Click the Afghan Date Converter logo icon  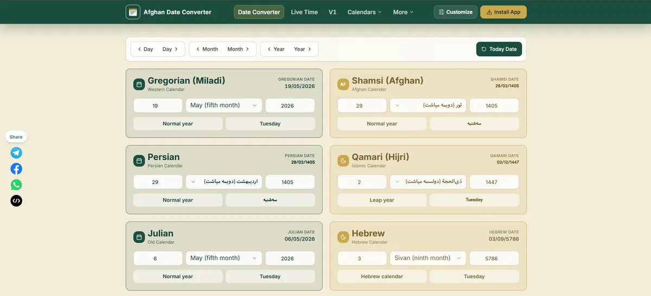pos(133,12)
